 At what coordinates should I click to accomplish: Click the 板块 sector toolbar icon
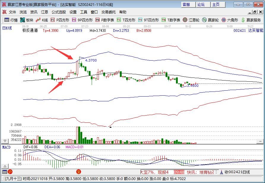(26, 20)
